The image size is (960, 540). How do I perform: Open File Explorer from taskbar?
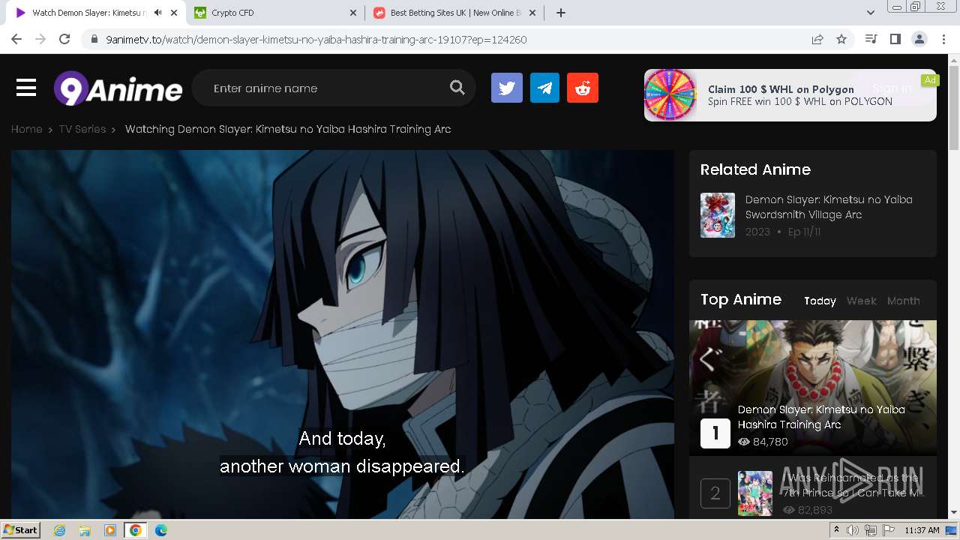coord(85,530)
